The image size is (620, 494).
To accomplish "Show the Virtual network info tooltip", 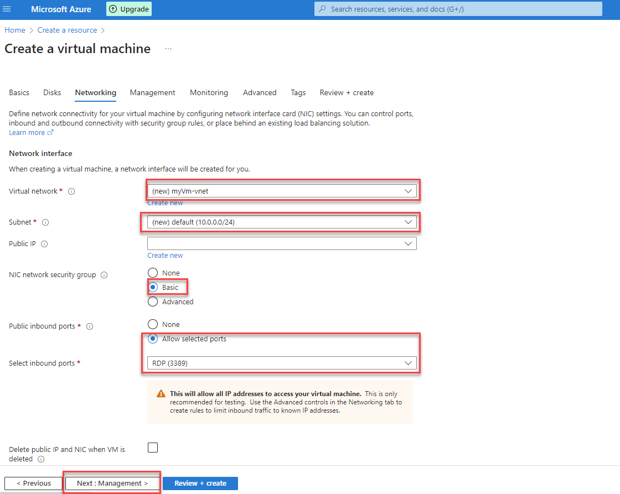I will pos(70,191).
